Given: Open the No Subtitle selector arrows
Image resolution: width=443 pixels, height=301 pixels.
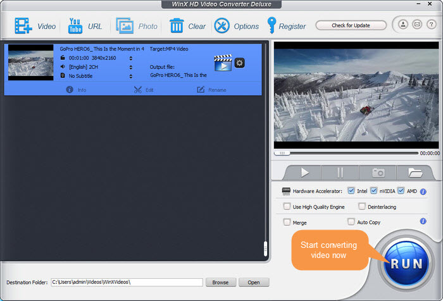Looking at the screenshot, I should coord(131,77).
